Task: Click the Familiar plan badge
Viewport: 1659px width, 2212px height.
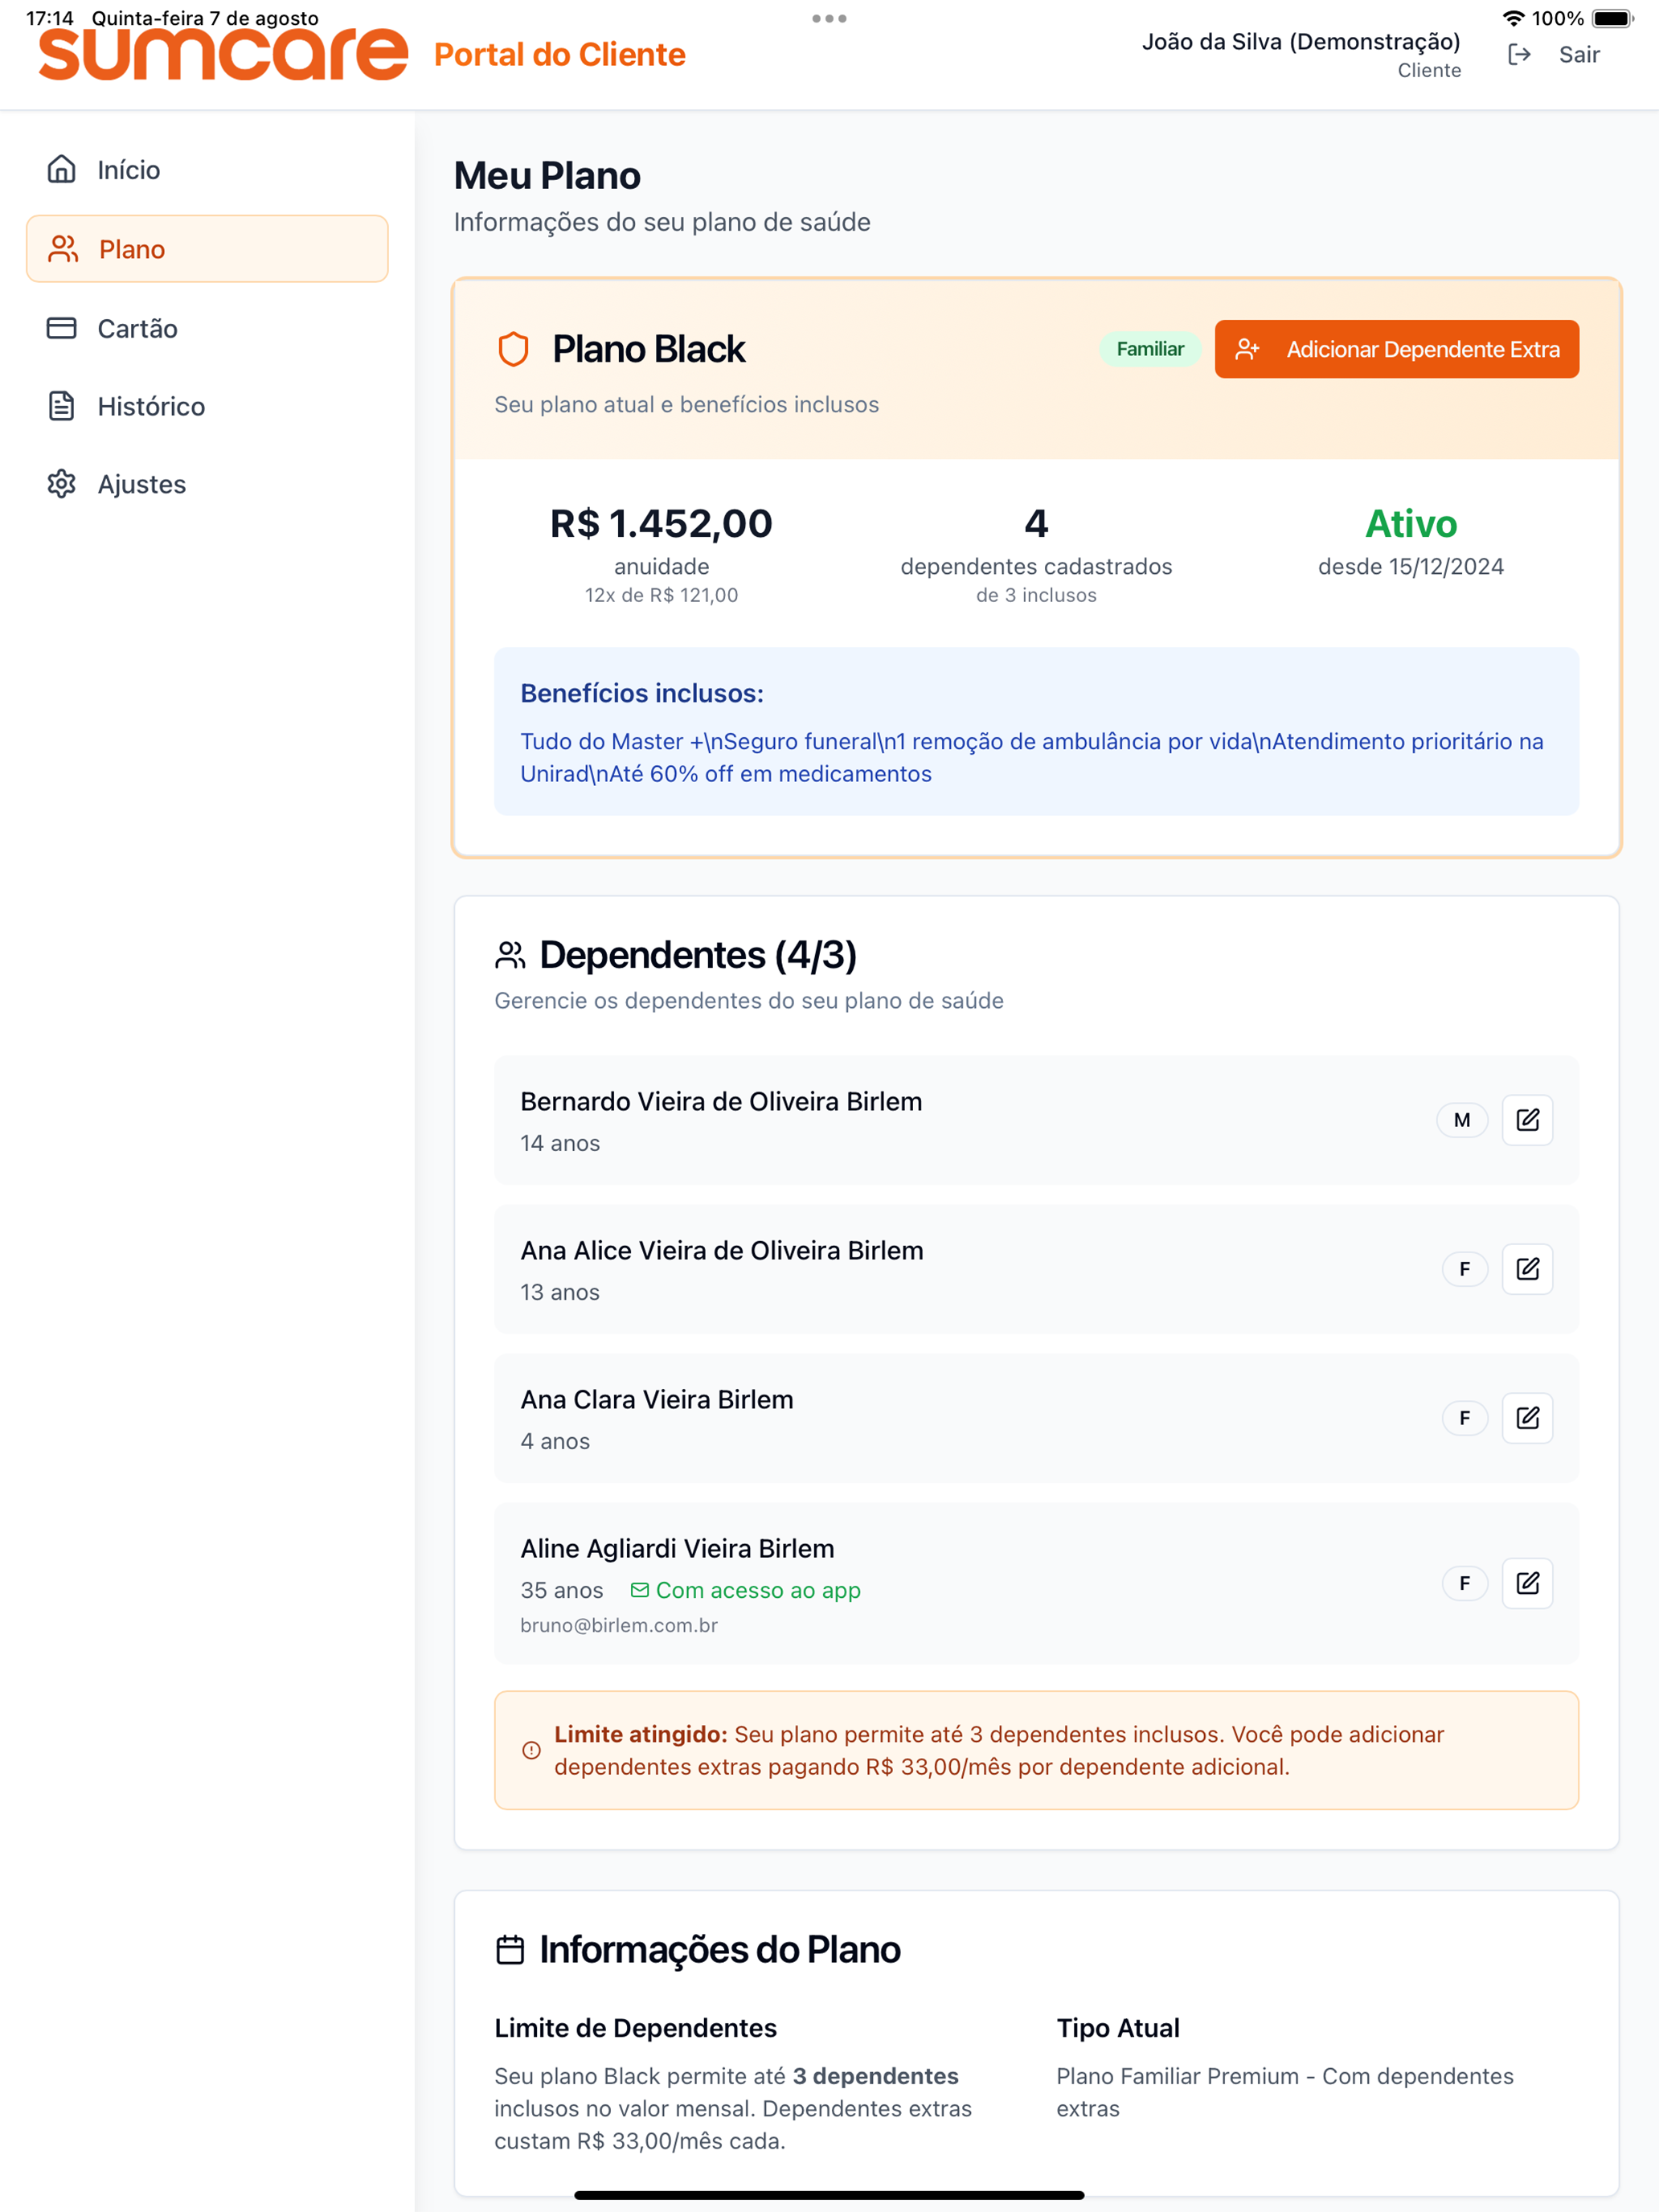Action: click(1150, 349)
